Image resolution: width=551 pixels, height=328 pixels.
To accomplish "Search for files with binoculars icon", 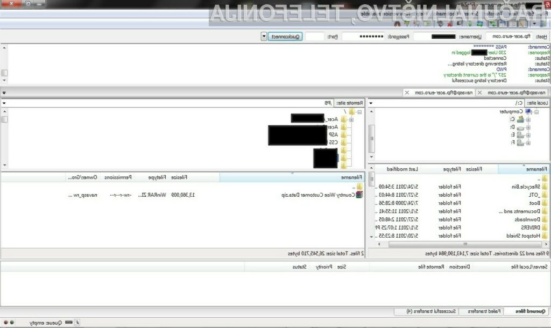I will [x=397, y=24].
